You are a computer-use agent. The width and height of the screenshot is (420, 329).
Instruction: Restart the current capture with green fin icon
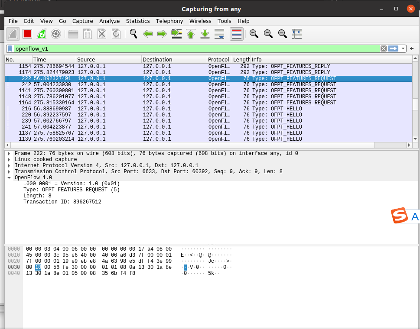pos(42,34)
